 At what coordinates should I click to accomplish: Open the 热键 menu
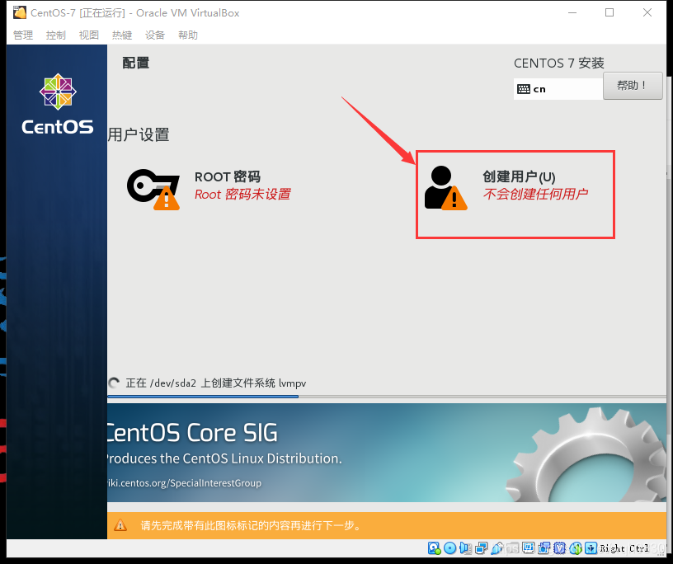coord(122,35)
